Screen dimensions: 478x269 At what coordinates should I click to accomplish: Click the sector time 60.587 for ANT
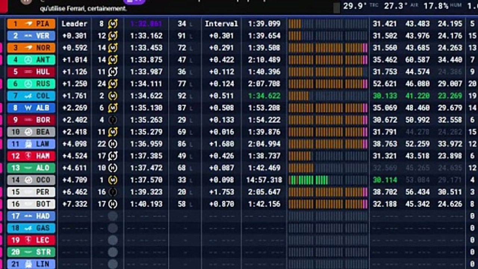pos(417,60)
